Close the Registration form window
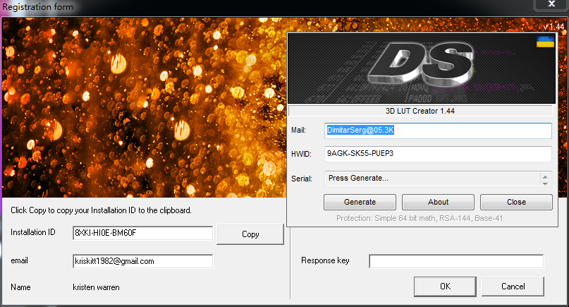 pyautogui.click(x=553, y=6)
